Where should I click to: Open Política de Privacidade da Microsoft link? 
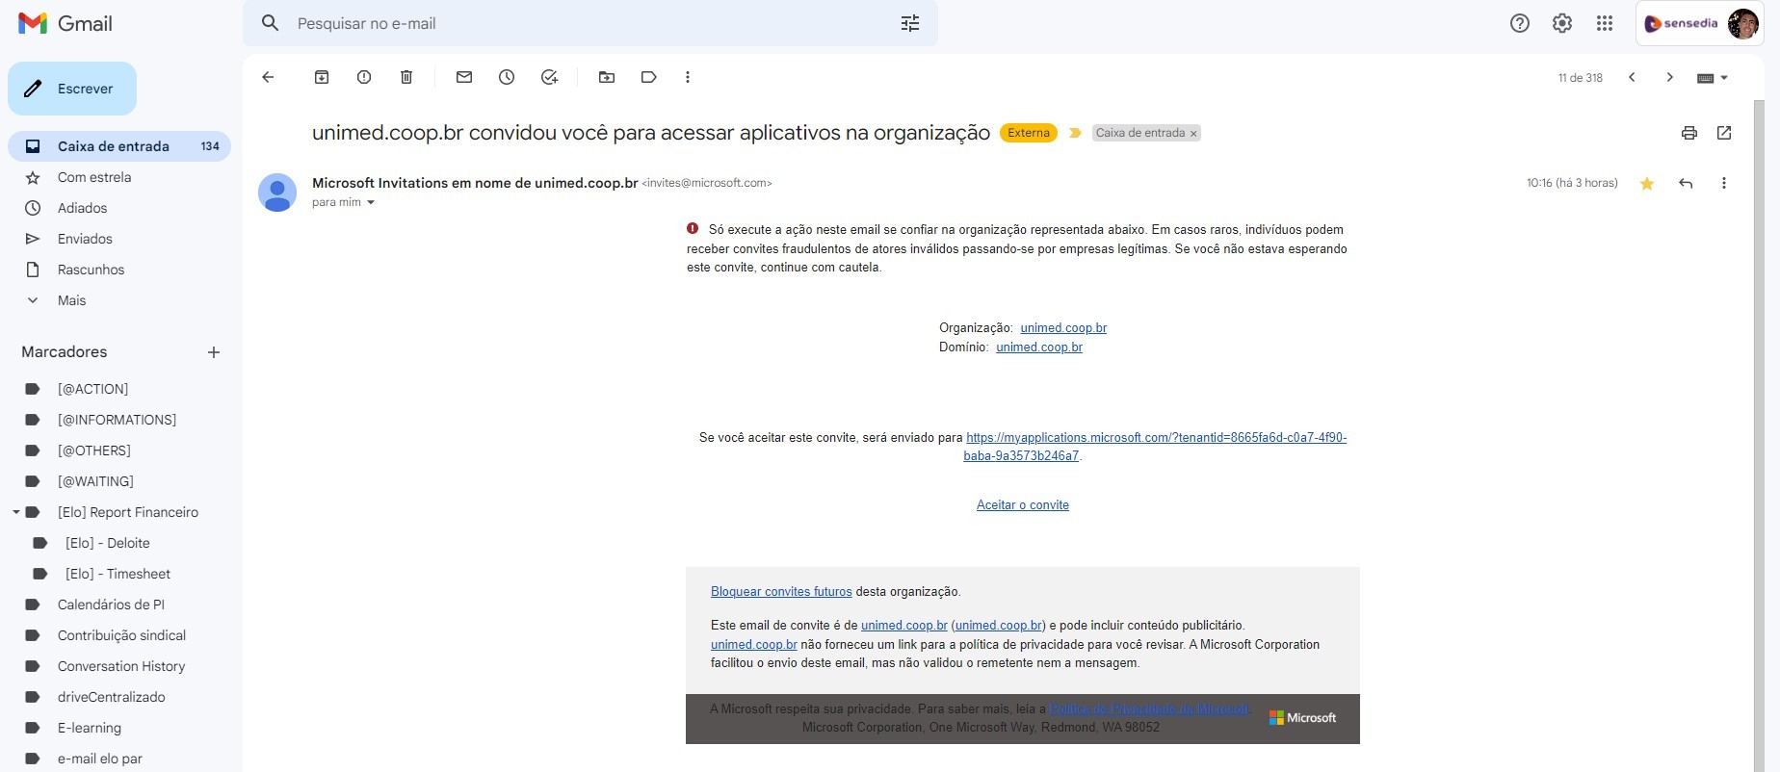click(x=1149, y=709)
